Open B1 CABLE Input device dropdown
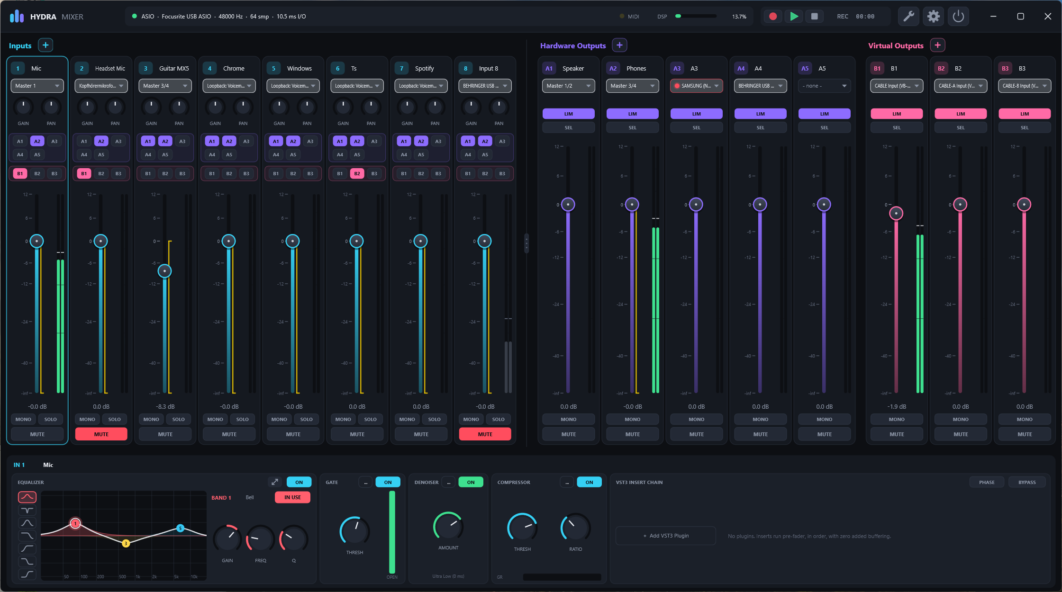The width and height of the screenshot is (1062, 592). pos(897,86)
